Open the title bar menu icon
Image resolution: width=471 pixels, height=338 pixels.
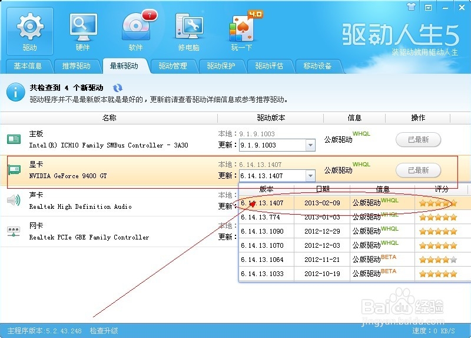428,8
